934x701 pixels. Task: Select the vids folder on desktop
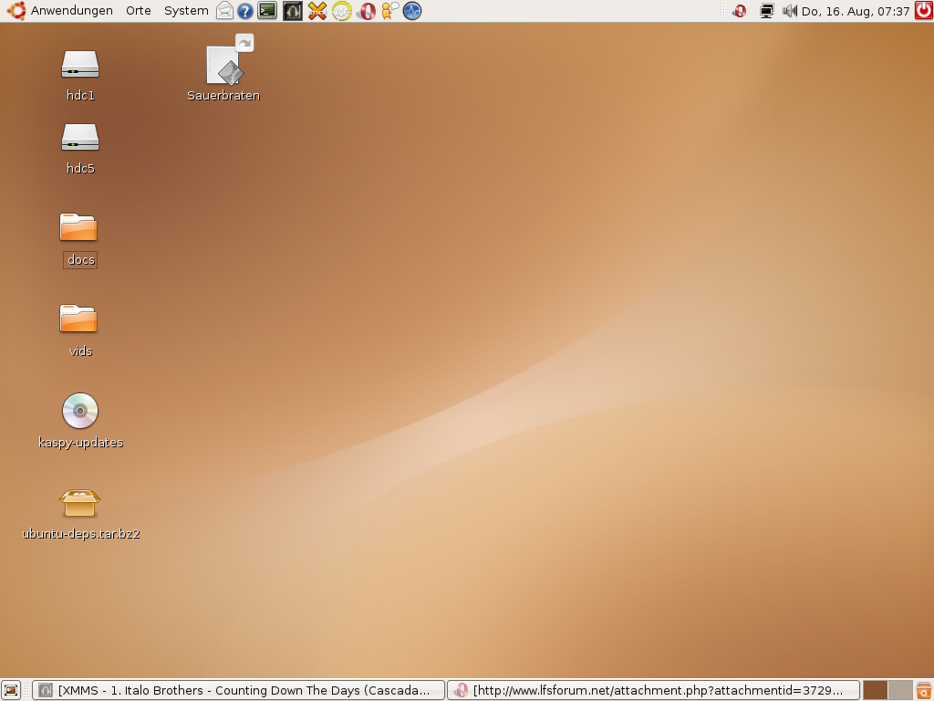pyautogui.click(x=78, y=319)
